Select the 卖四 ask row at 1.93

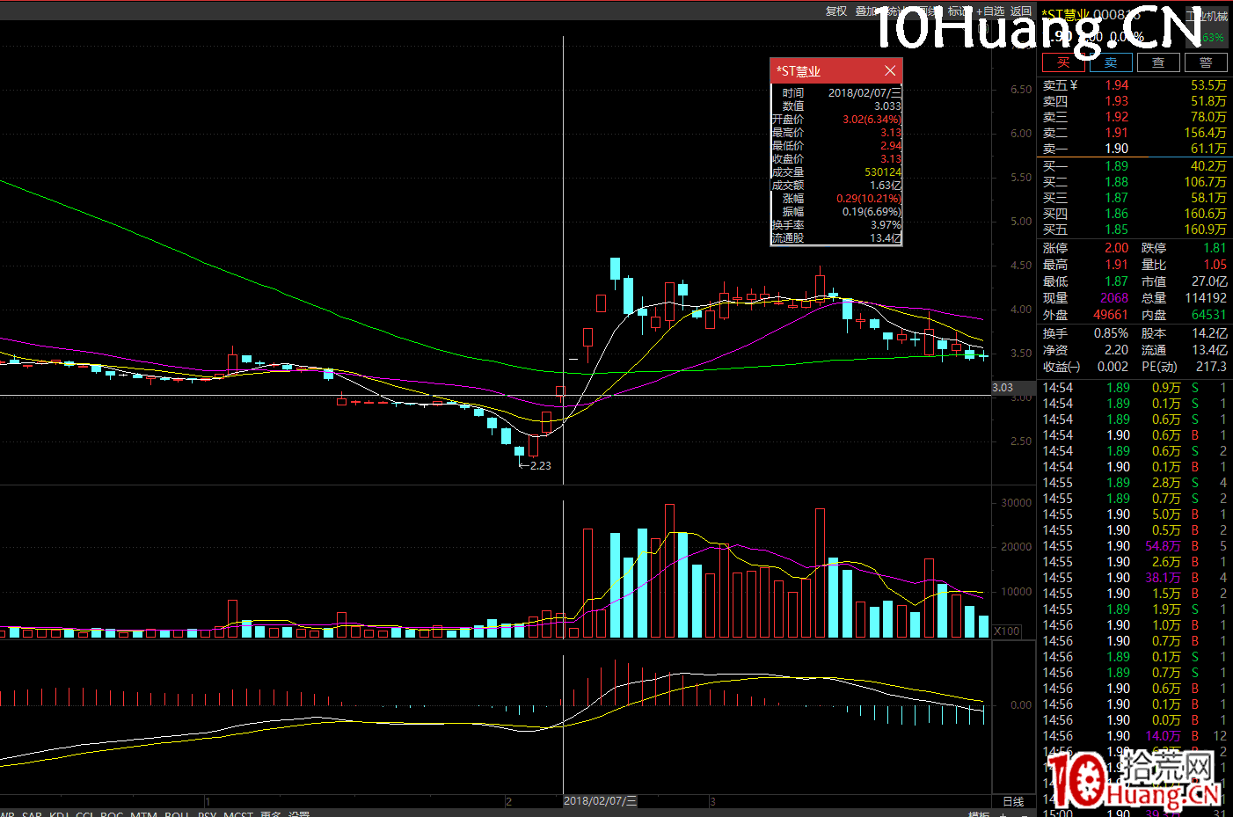click(x=1135, y=101)
